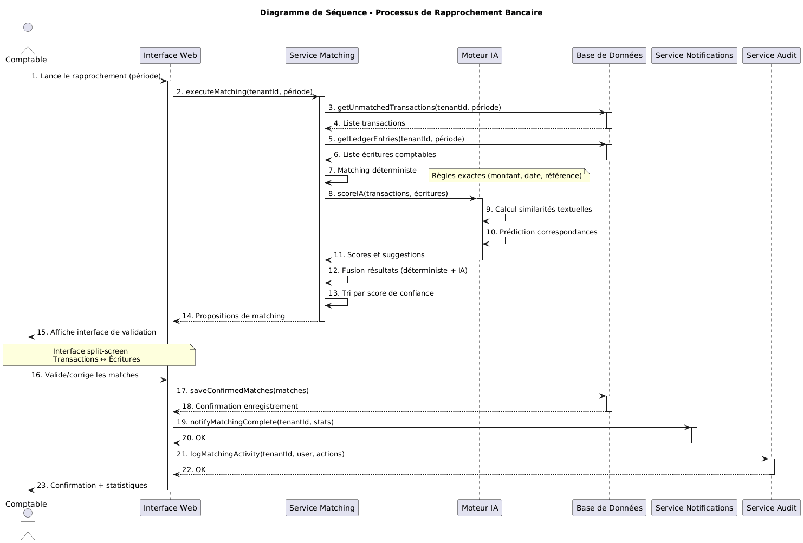
Task: Click the '8. scoreIA' message label
Action: click(388, 193)
